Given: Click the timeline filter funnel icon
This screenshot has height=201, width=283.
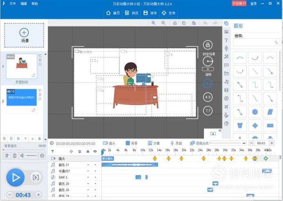Looking at the screenshot, I should 52,151.
